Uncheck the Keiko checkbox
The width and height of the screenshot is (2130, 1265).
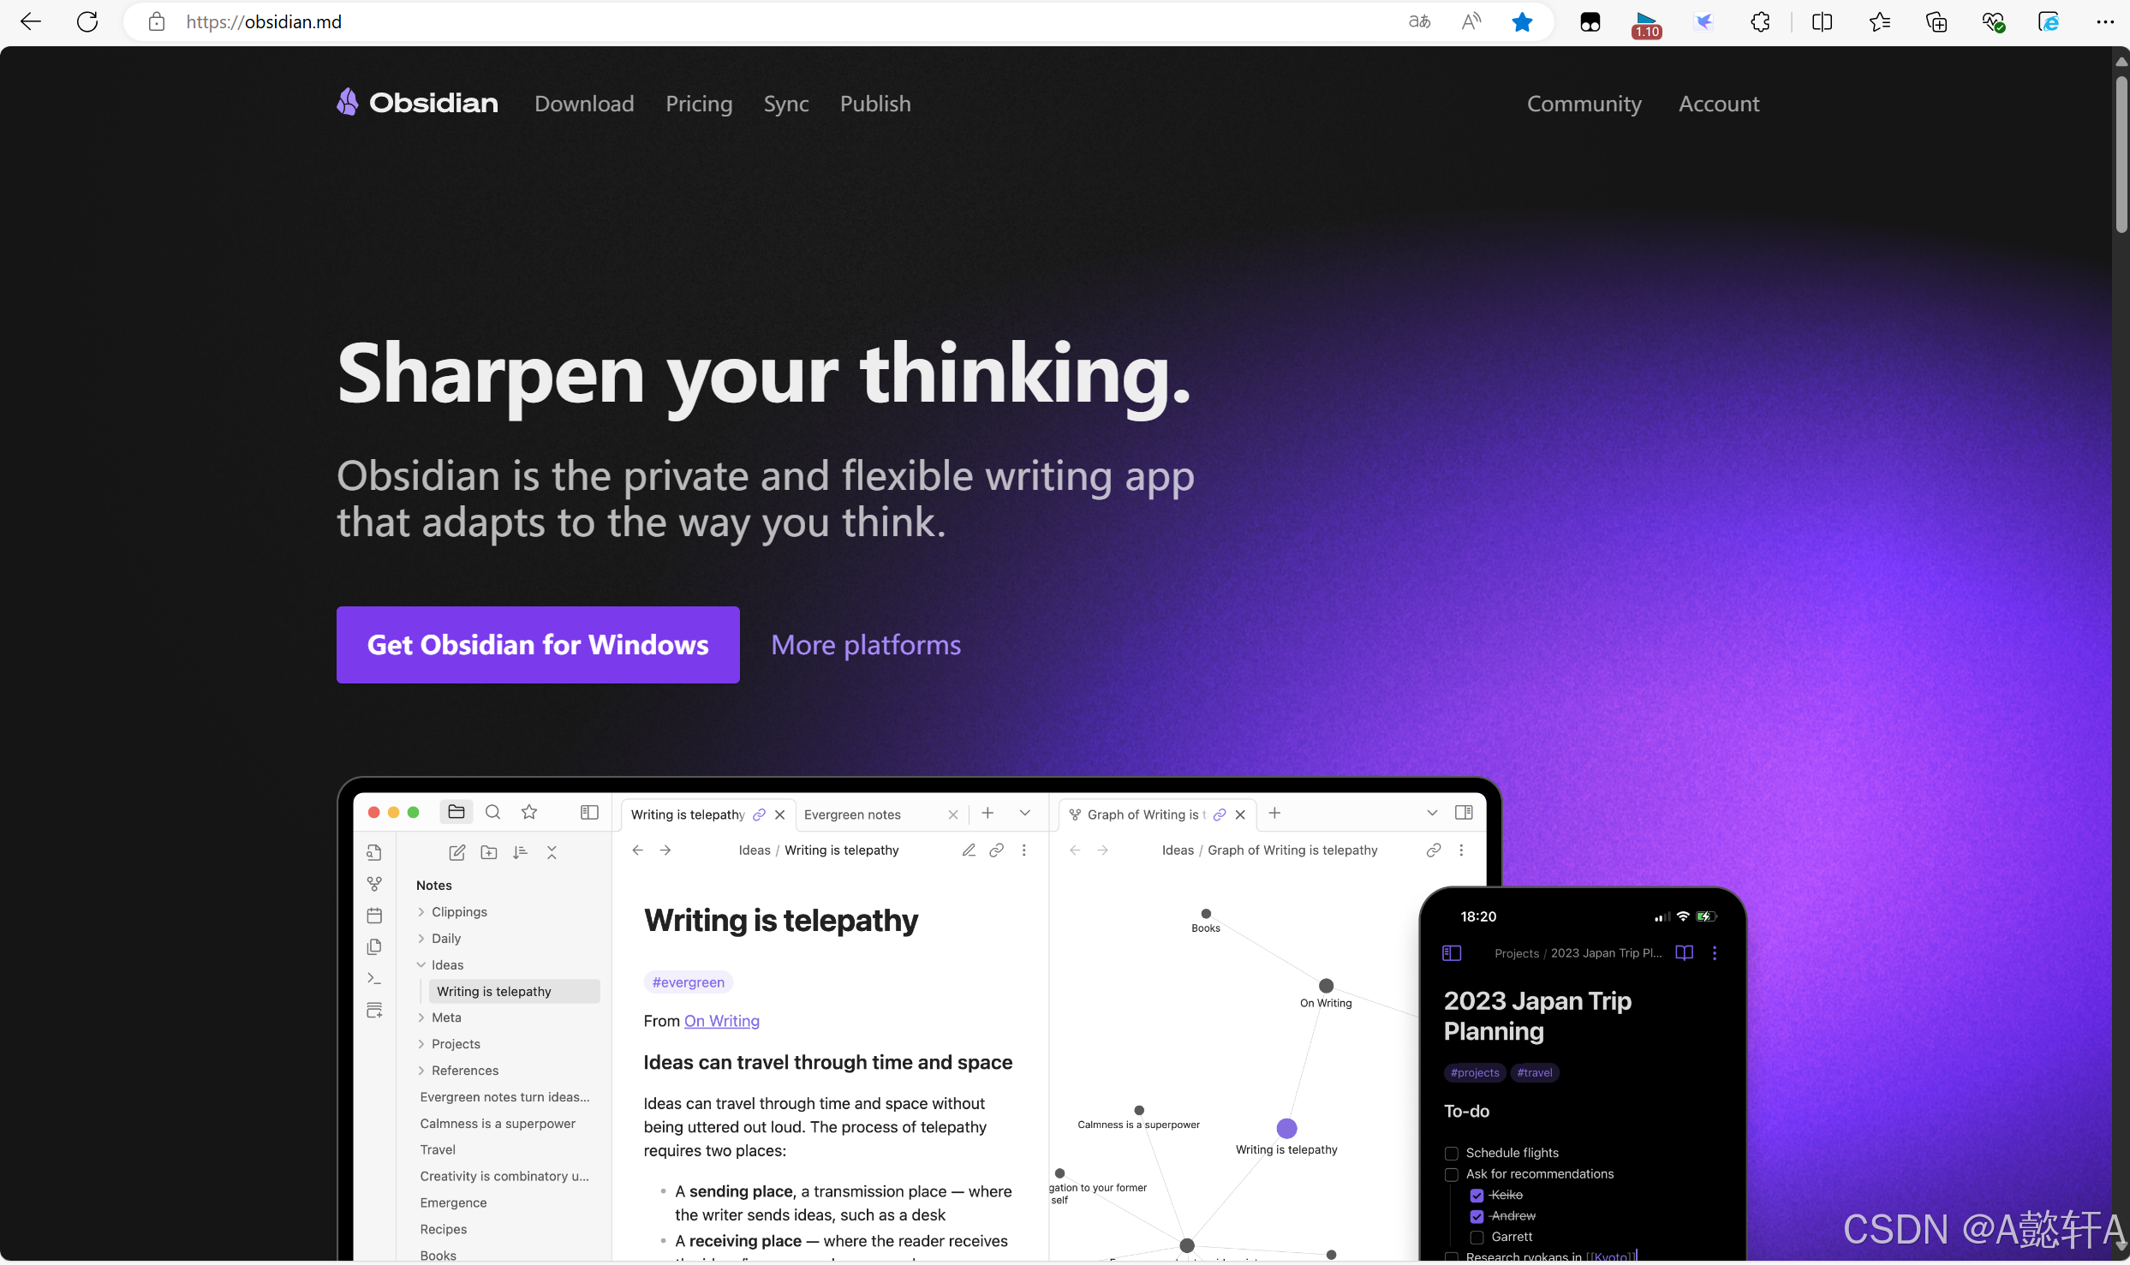click(x=1477, y=1196)
